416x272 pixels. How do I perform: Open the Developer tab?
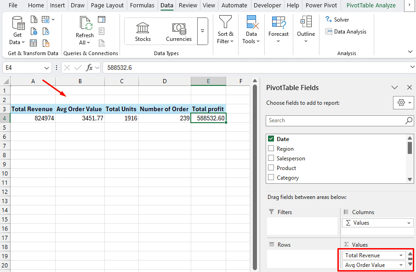pos(268,6)
